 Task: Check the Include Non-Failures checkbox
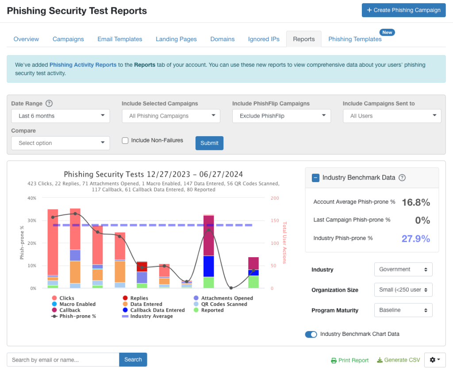coord(125,141)
